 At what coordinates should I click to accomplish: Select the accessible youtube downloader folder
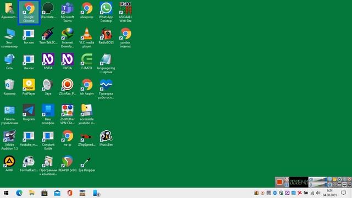[87, 114]
